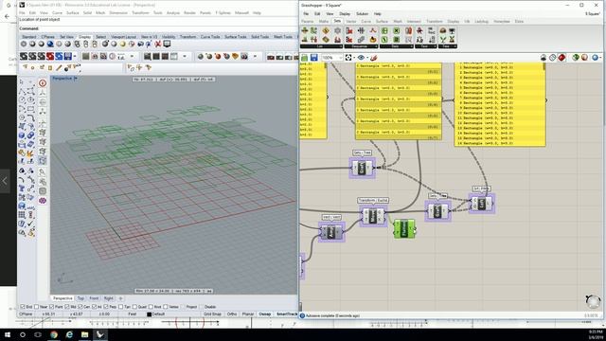The image size is (606, 341).
Task: Toggle the Int osnap checkbox
Action: [95, 307]
